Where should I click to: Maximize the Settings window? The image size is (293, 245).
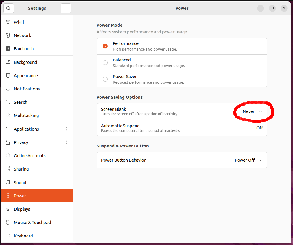pos(272,8)
